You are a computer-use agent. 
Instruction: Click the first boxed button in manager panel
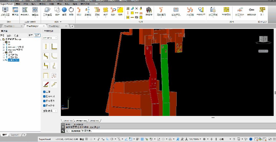(x=31, y=35)
